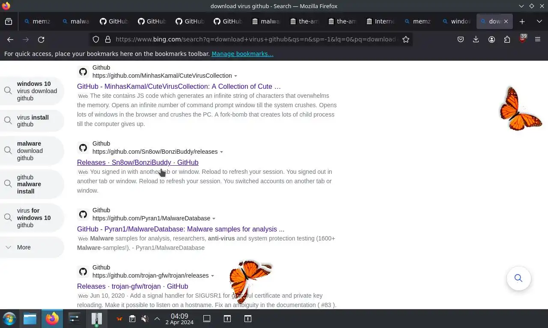Click URL text github.com/Sn8ow/BonziBuddy/releases
The height and width of the screenshot is (328, 548).
pyautogui.click(x=155, y=152)
